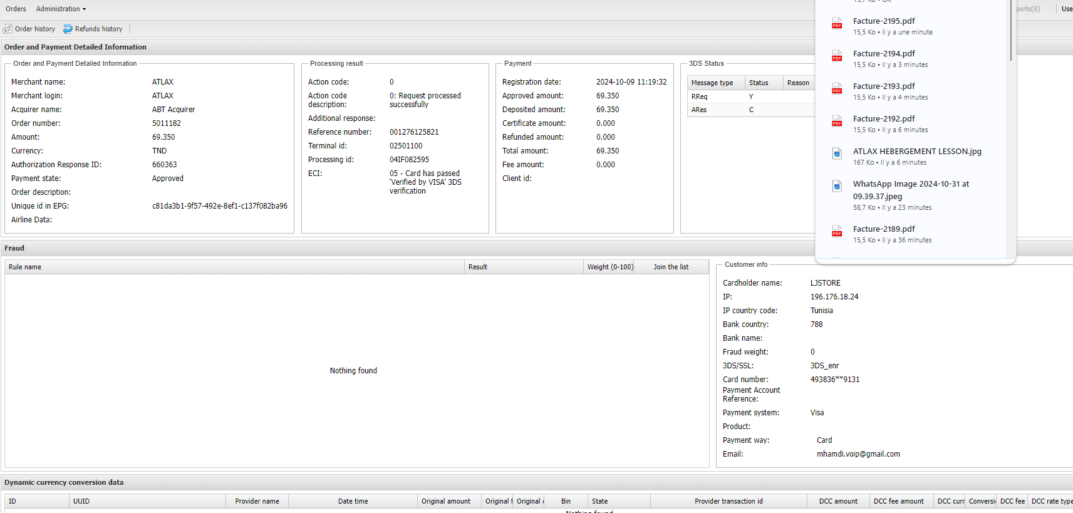Sort by the Rule name column header
The width and height of the screenshot is (1073, 513).
point(25,267)
